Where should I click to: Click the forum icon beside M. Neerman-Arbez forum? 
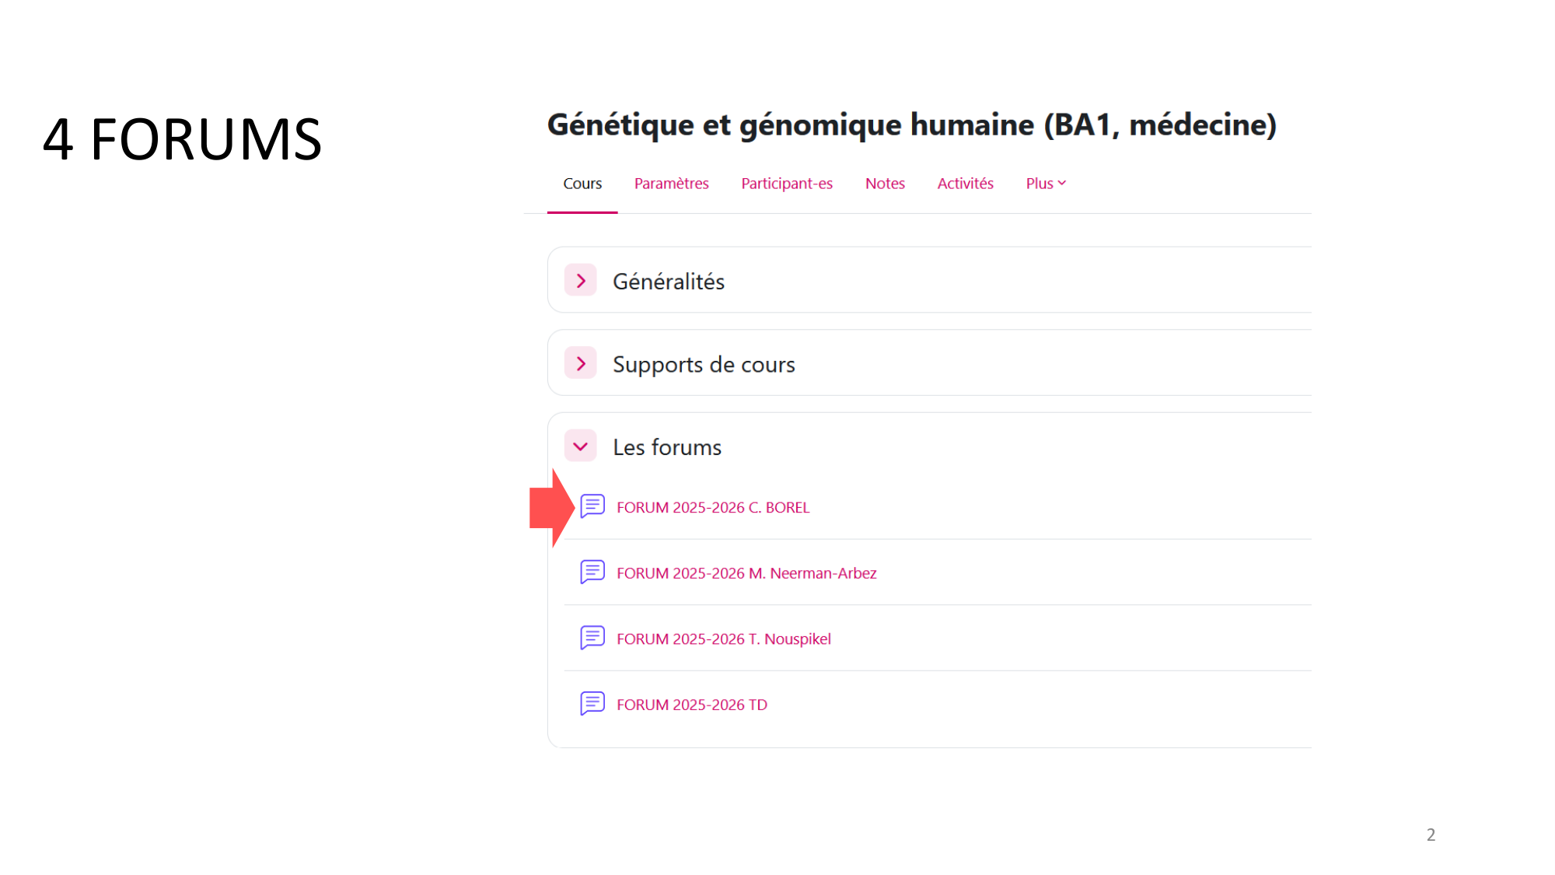tap(592, 572)
